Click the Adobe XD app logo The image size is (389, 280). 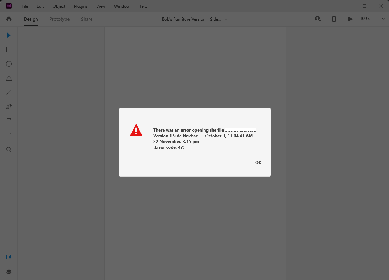[x=9, y=6]
